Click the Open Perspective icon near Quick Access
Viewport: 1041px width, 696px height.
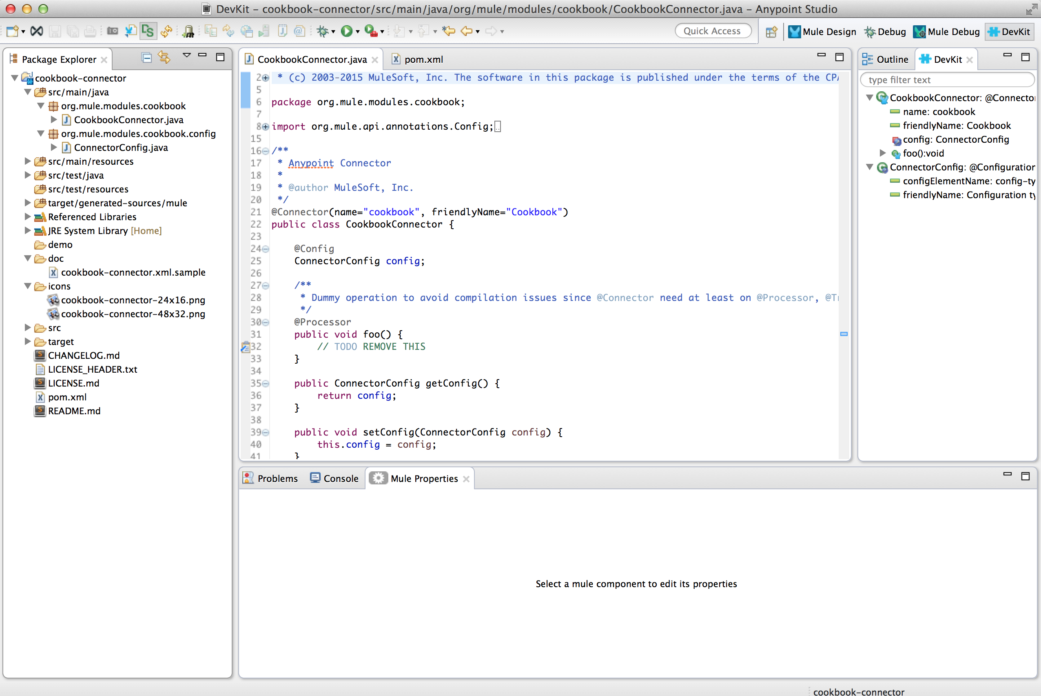pyautogui.click(x=771, y=31)
